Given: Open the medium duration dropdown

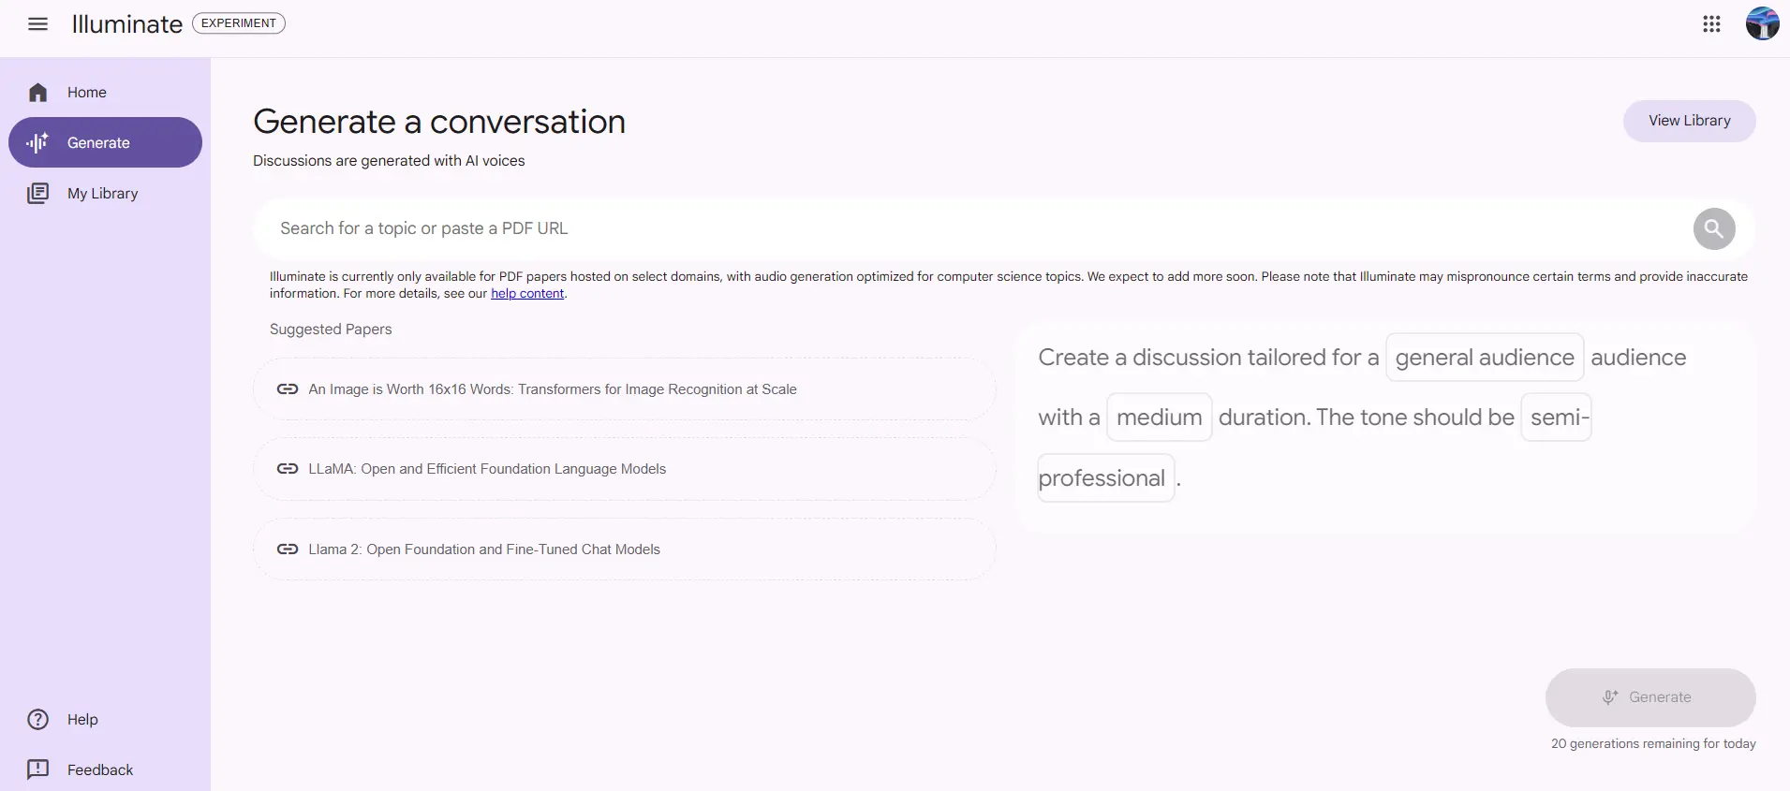Looking at the screenshot, I should pos(1159,417).
